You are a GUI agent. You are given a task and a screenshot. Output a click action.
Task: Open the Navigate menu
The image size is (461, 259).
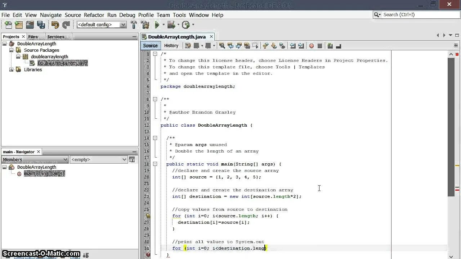click(50, 15)
